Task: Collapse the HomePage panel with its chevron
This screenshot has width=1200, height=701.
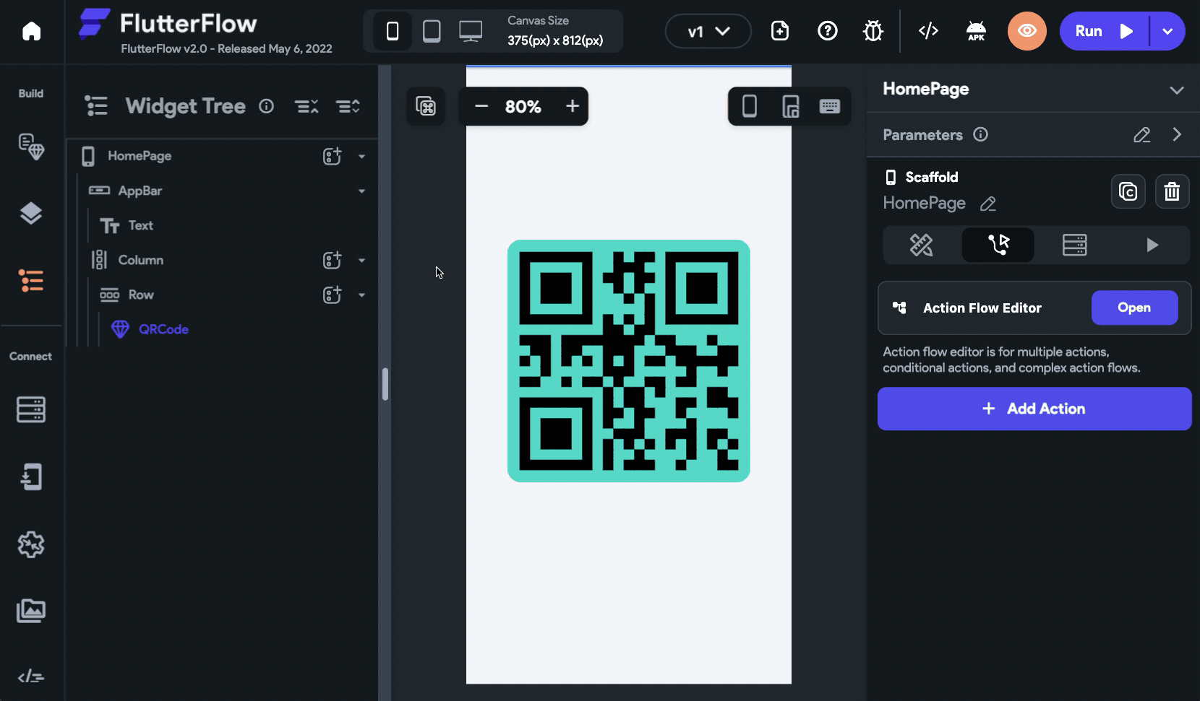Action: coord(1178,90)
